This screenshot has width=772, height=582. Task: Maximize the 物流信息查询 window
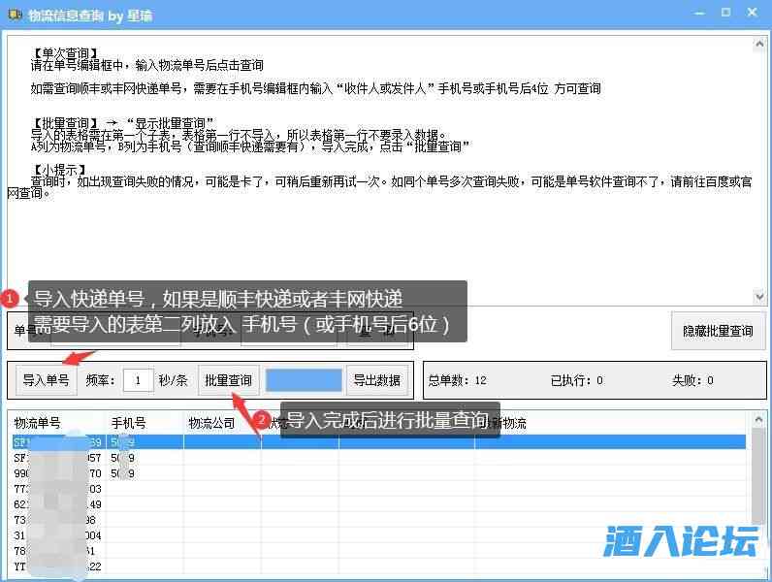(725, 13)
